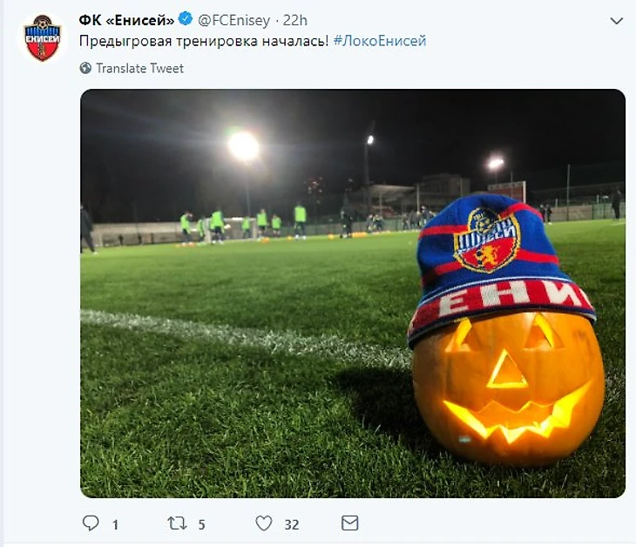Click the retweet count of 5
This screenshot has height=547, width=636.
click(201, 524)
